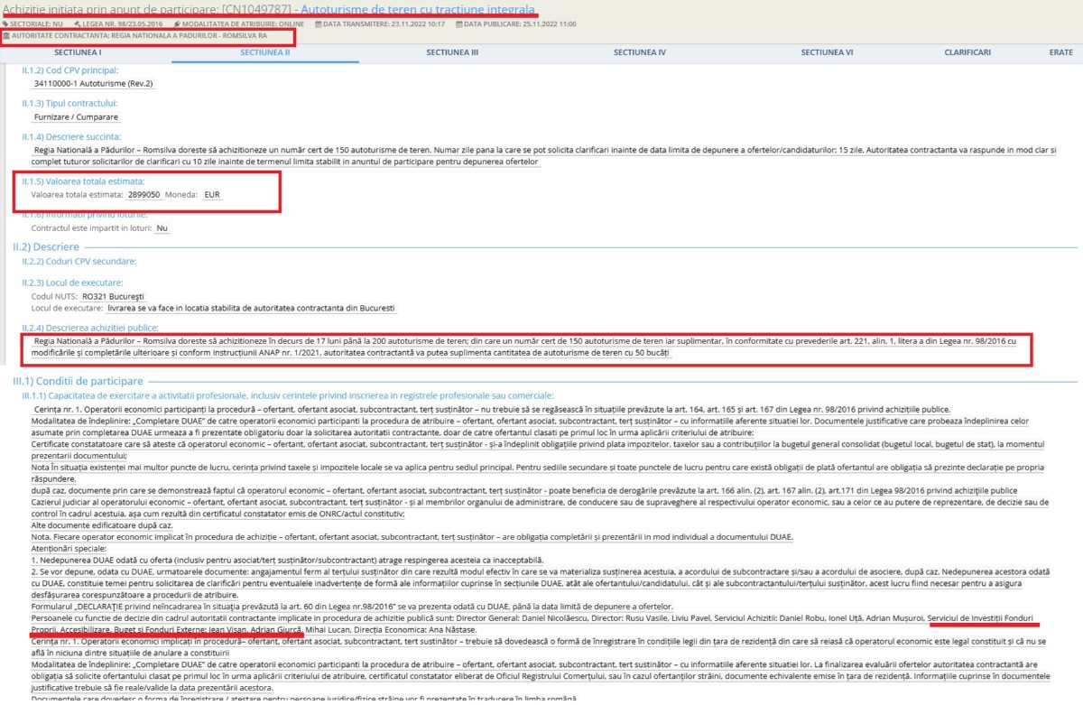1083x705 pixels.
Task: Click the NUTS code field RO321 București
Action: click(113, 296)
